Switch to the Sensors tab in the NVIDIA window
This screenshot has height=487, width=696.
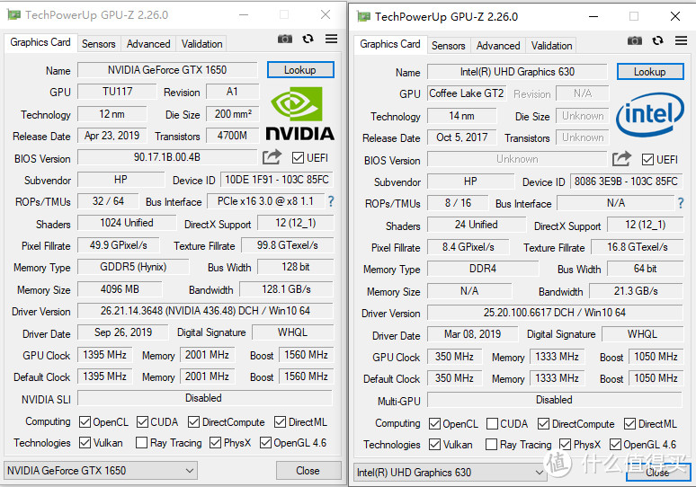tap(99, 44)
